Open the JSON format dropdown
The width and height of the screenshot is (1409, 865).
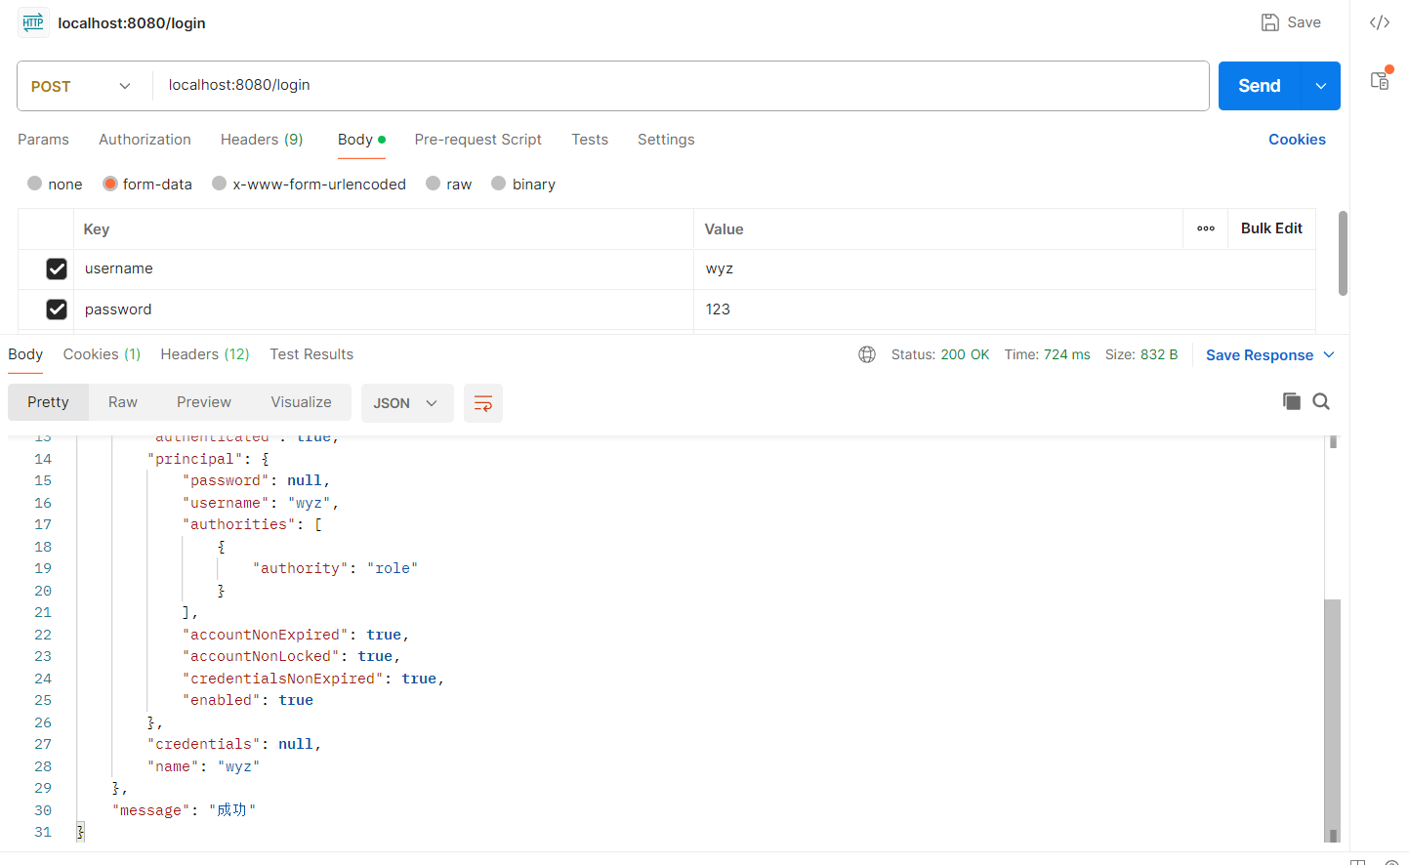pyautogui.click(x=407, y=403)
